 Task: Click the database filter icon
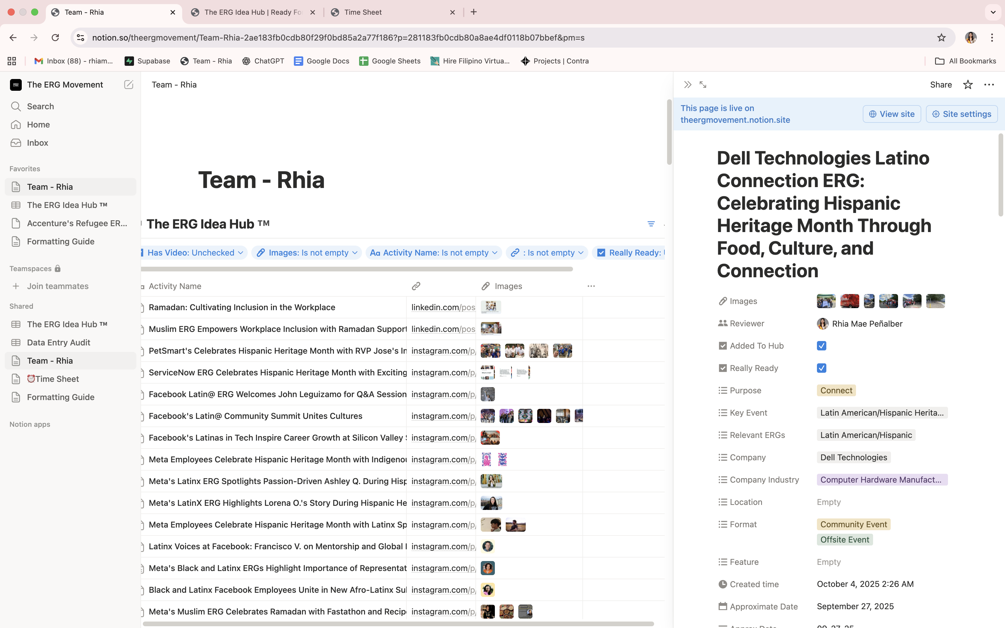[x=651, y=224]
